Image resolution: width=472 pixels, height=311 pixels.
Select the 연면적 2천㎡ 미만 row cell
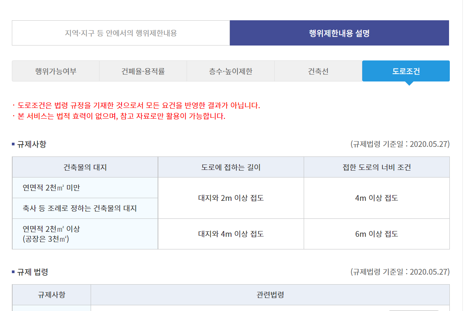(85, 188)
